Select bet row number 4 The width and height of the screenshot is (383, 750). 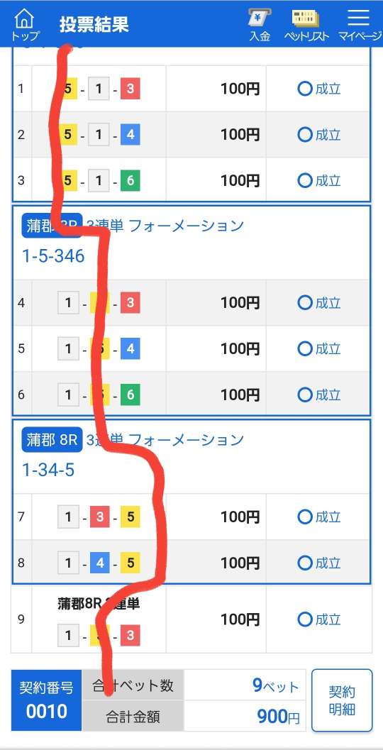pos(21,303)
